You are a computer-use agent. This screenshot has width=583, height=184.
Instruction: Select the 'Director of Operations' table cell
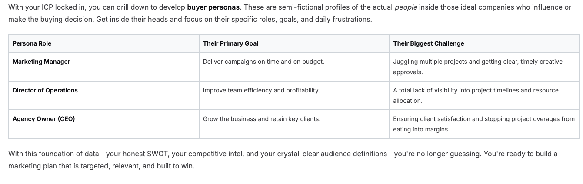pos(103,95)
